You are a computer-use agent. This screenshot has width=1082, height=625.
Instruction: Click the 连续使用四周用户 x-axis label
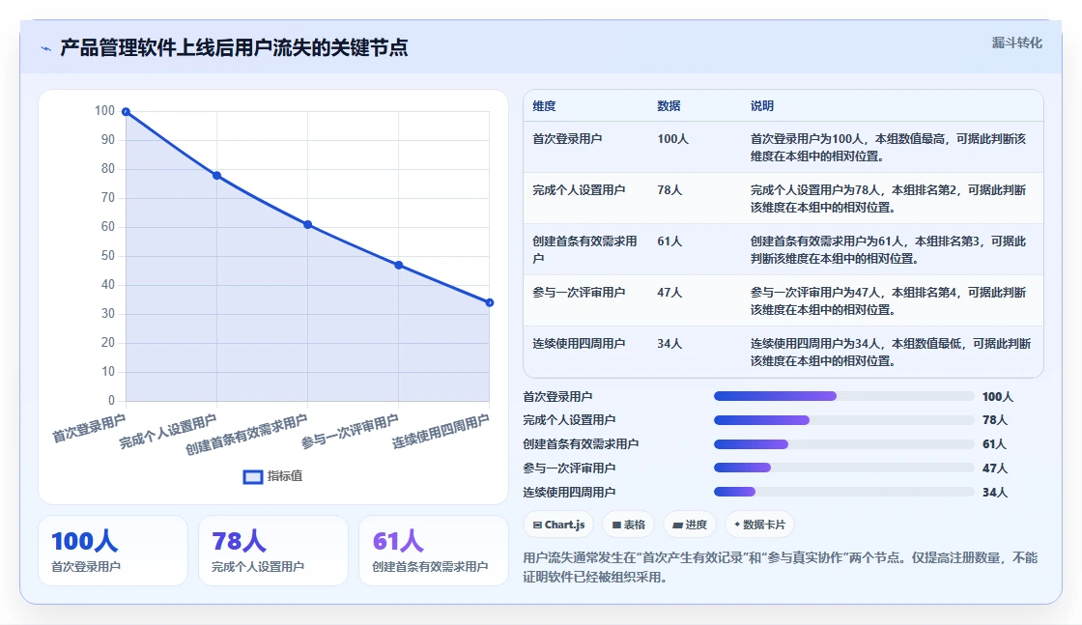[441, 432]
